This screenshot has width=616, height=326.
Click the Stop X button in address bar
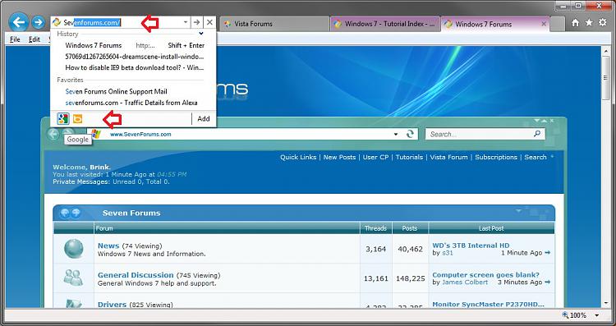pos(209,22)
